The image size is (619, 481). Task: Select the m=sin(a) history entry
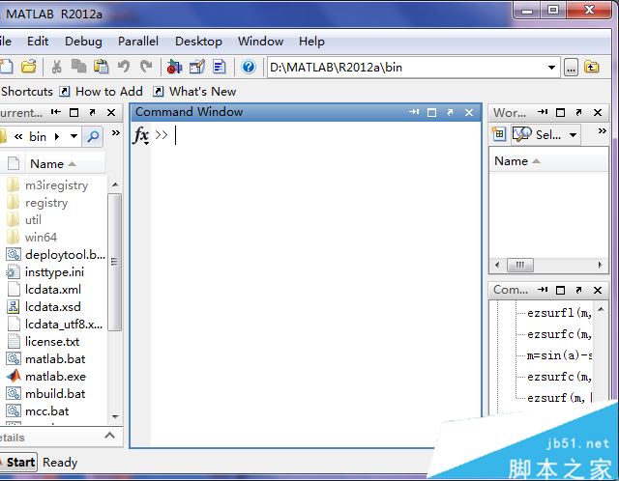tap(559, 355)
